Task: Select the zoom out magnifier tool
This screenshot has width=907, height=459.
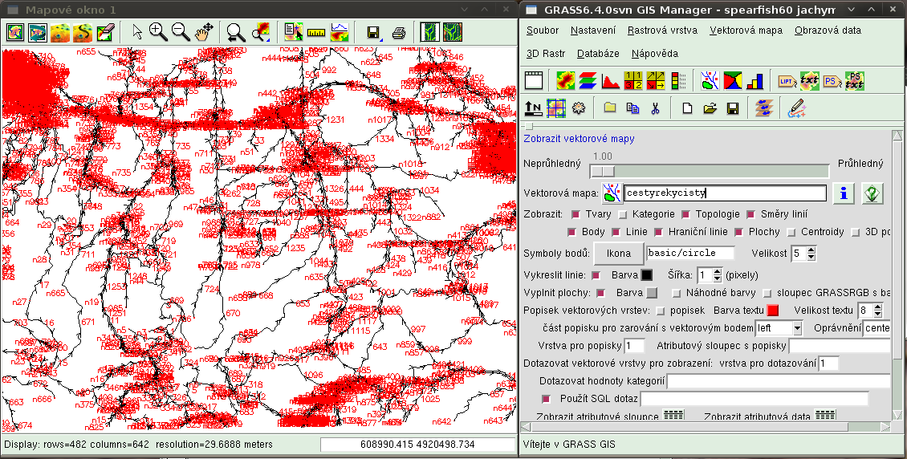Action: click(x=181, y=32)
